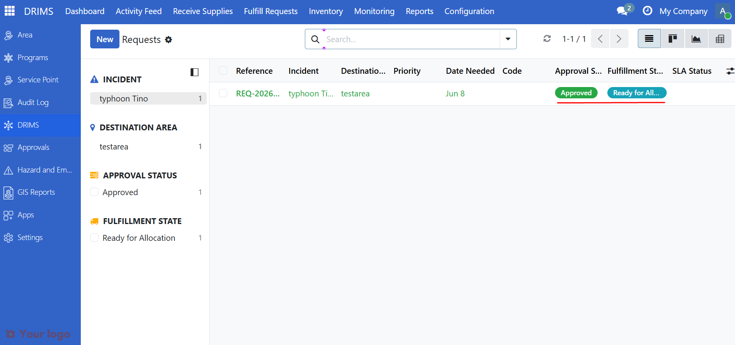The width and height of the screenshot is (735, 345).
Task: Sort by Code column header
Action: point(512,71)
